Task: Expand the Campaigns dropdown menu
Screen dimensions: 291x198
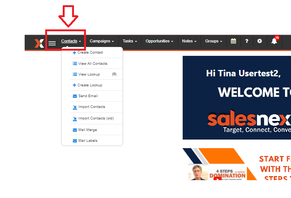Action: point(102,41)
